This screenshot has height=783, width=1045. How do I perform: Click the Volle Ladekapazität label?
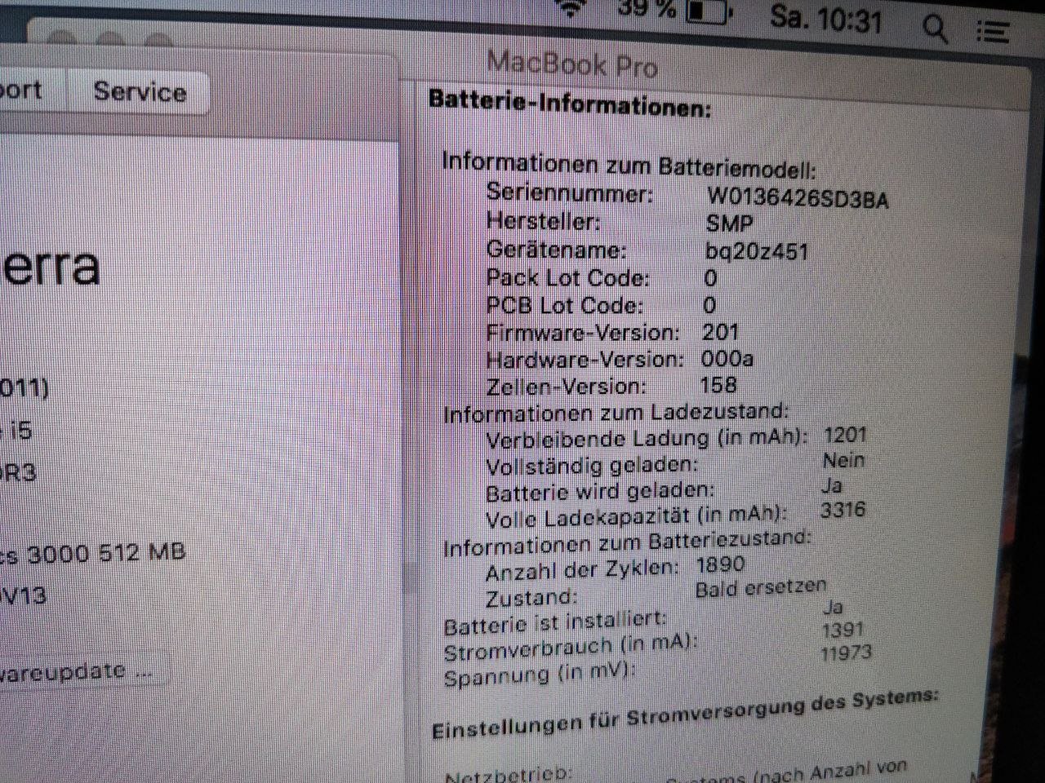[x=637, y=517]
